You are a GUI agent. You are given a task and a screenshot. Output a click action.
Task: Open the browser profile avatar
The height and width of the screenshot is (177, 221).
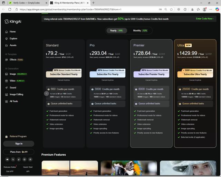[x=204, y=9]
